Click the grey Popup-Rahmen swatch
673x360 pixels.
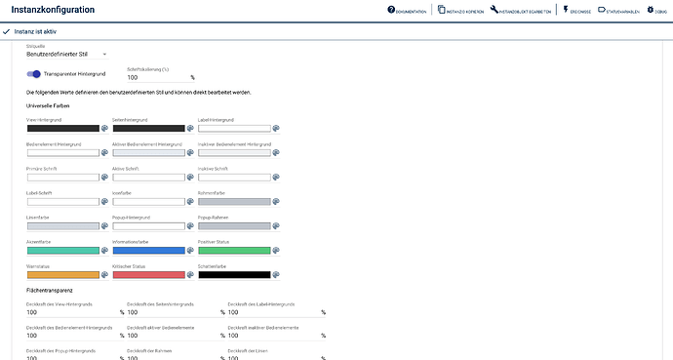(x=234, y=226)
